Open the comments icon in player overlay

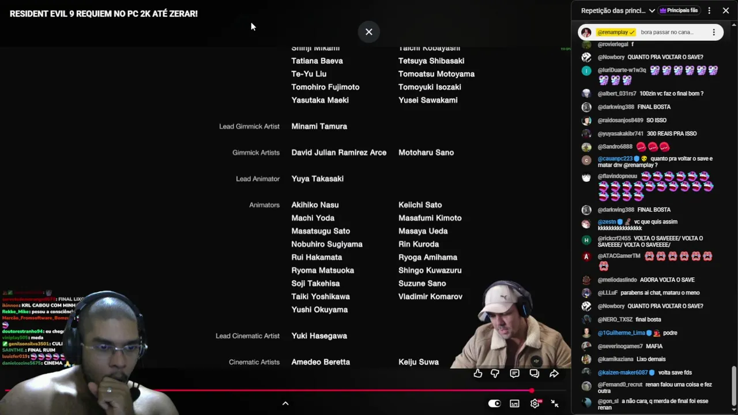pos(515,373)
